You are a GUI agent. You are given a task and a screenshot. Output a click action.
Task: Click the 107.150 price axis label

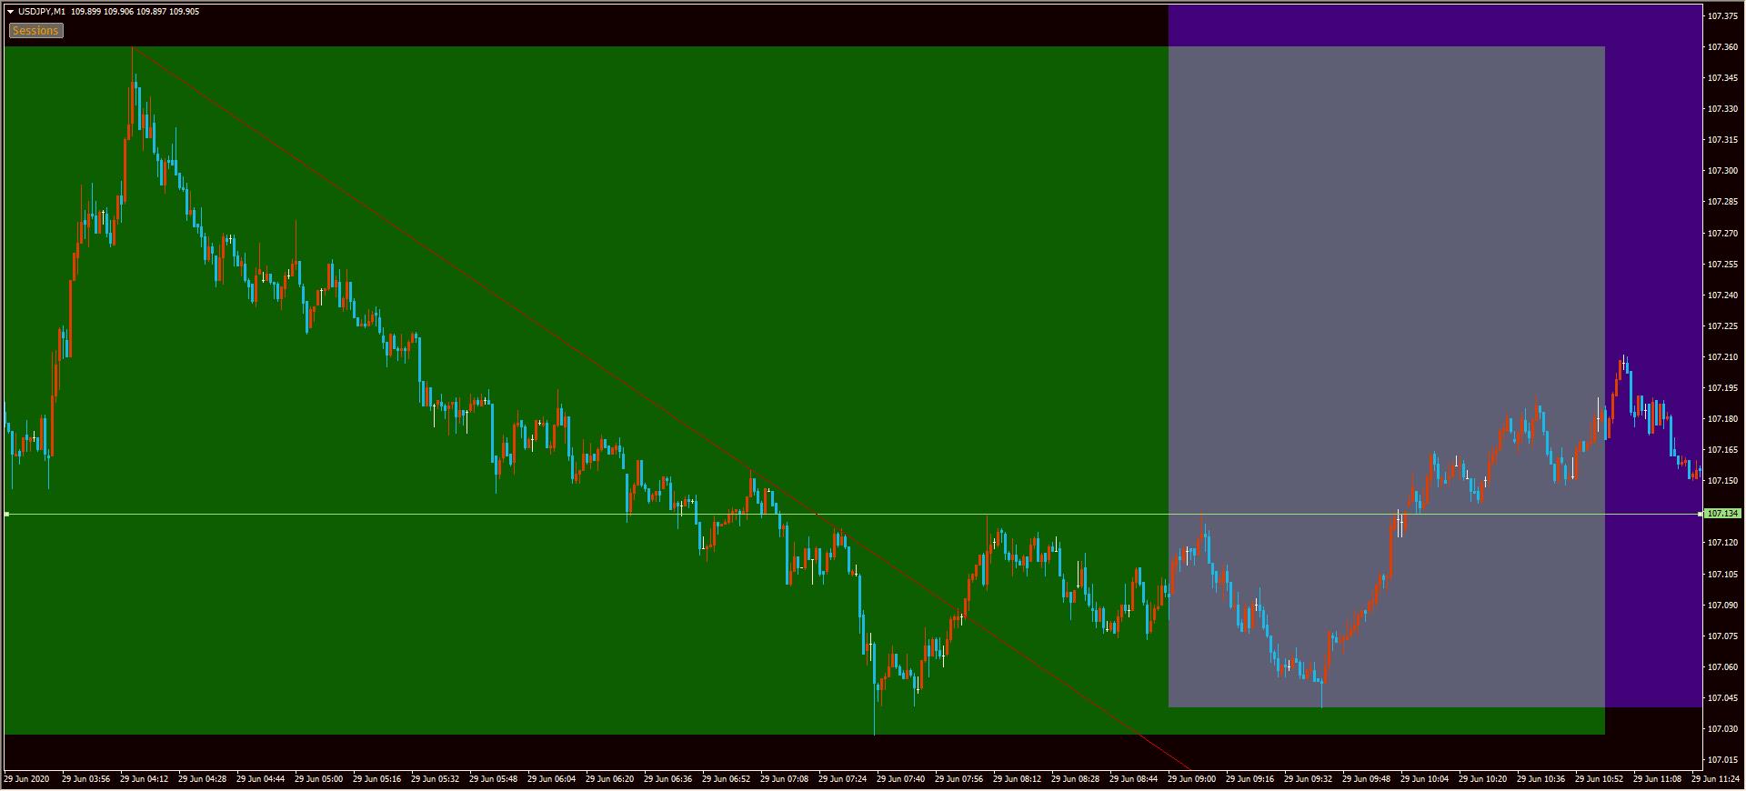click(1721, 481)
